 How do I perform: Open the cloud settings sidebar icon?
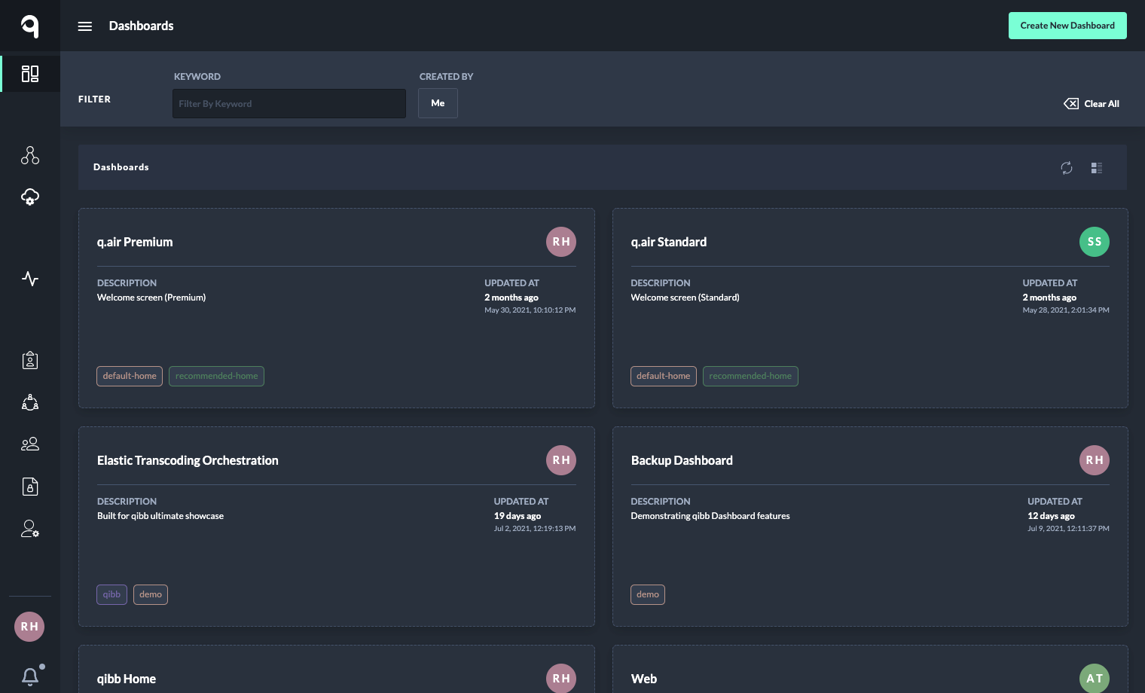[x=30, y=197]
